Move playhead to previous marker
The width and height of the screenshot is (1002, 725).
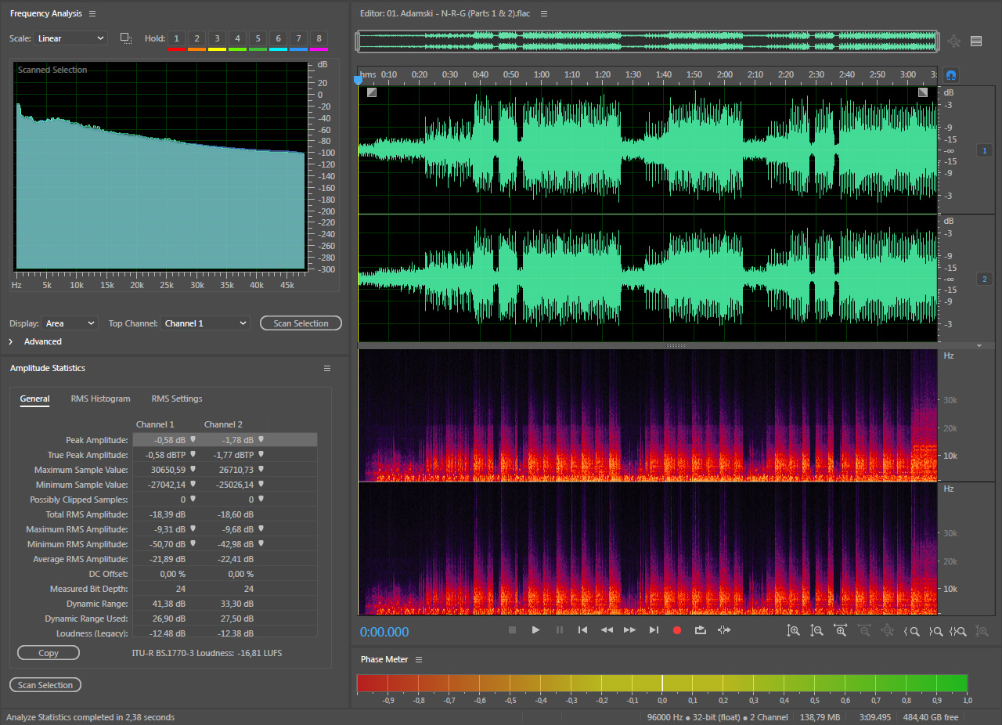click(582, 630)
